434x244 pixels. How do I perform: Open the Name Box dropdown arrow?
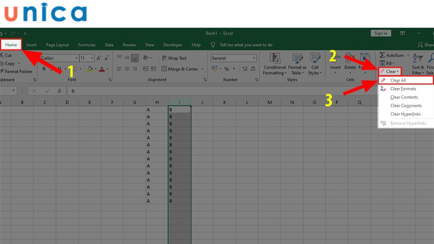[13, 91]
